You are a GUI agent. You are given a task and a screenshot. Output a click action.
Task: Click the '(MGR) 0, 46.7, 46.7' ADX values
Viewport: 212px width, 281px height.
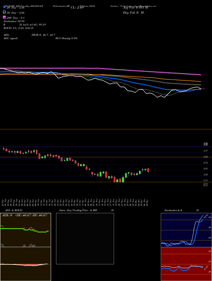pos(43,35)
